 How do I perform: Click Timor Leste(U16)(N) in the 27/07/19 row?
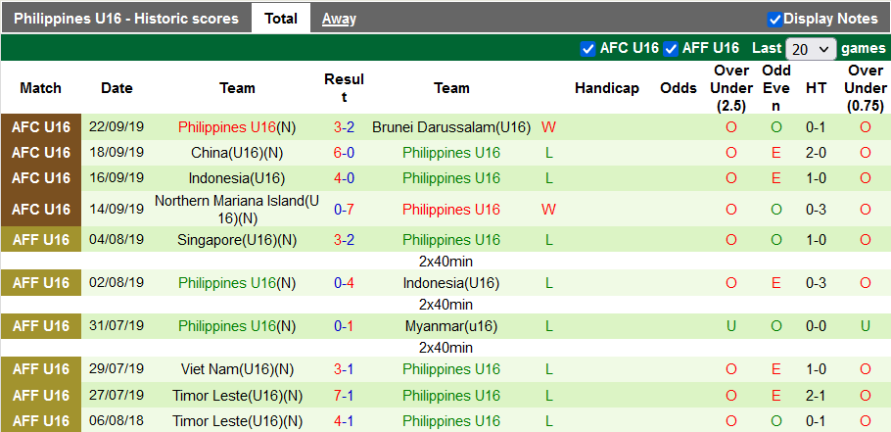tap(237, 395)
